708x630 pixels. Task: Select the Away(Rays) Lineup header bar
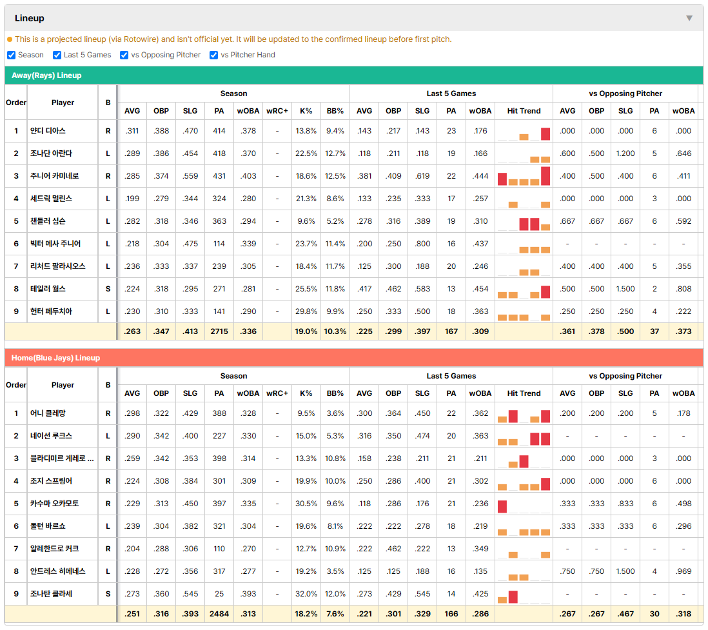354,75
